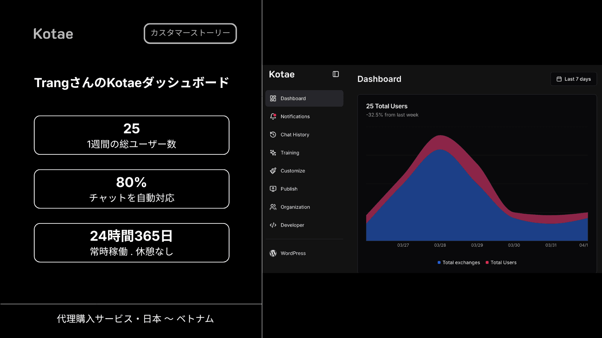Click the 24時間365日 card
602x338 pixels.
(132, 243)
